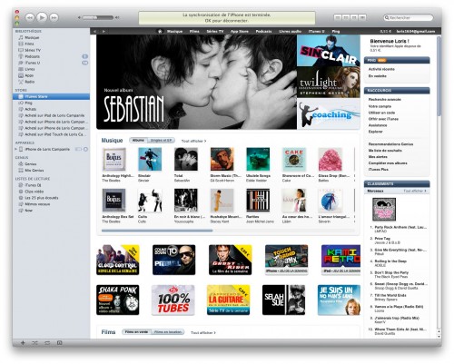
Task: Switch Musique section to Albums
Action: [138, 141]
